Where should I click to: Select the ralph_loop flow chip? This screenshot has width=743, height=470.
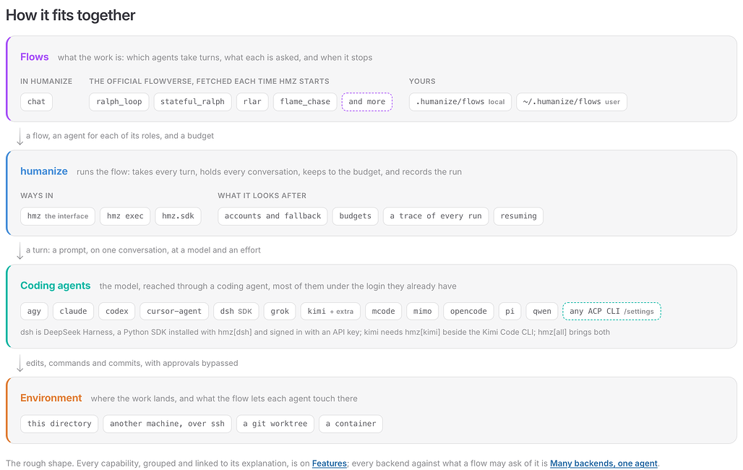point(119,102)
